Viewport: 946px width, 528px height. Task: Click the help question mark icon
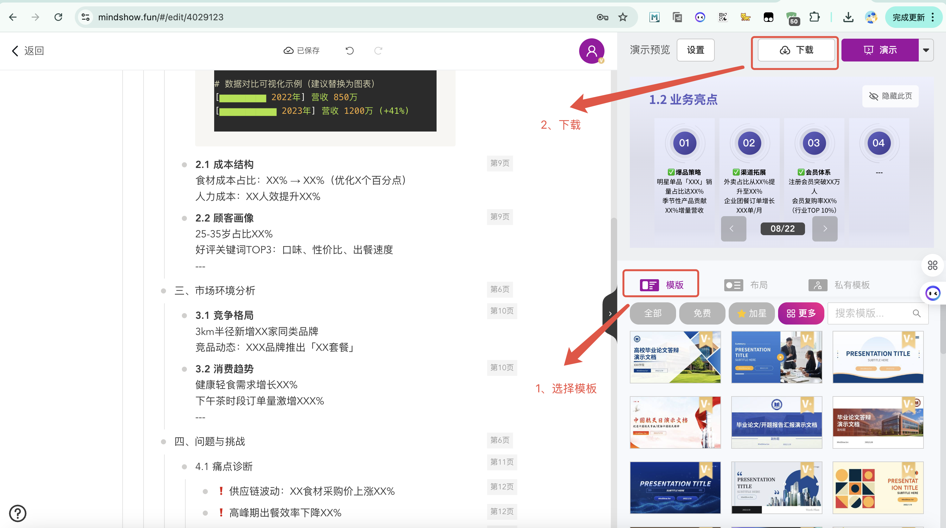click(x=18, y=513)
